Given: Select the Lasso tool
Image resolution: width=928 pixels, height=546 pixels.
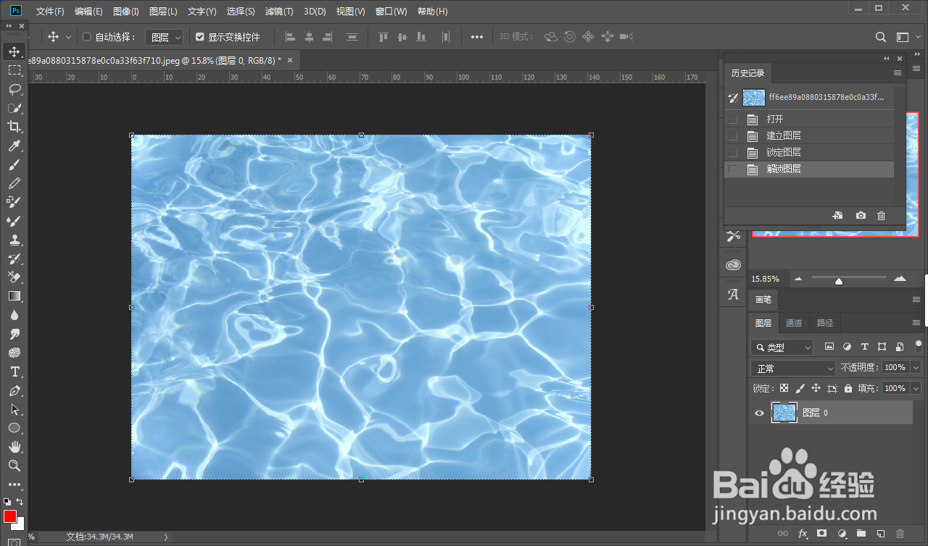Looking at the screenshot, I should pyautogui.click(x=14, y=89).
